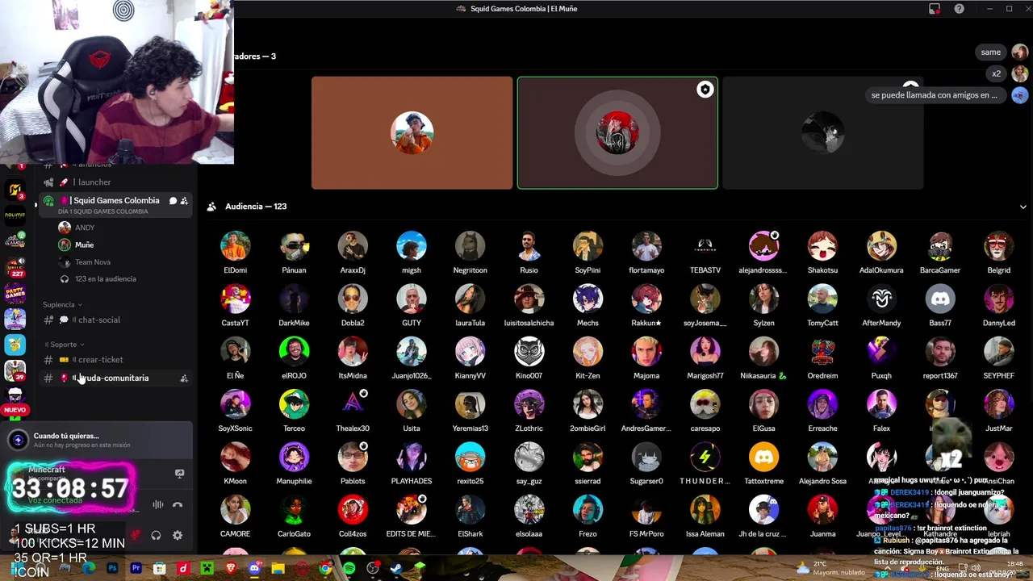Click audience member ZombieGirl avatar
Image resolution: width=1033 pixels, height=581 pixels.
coord(588,405)
